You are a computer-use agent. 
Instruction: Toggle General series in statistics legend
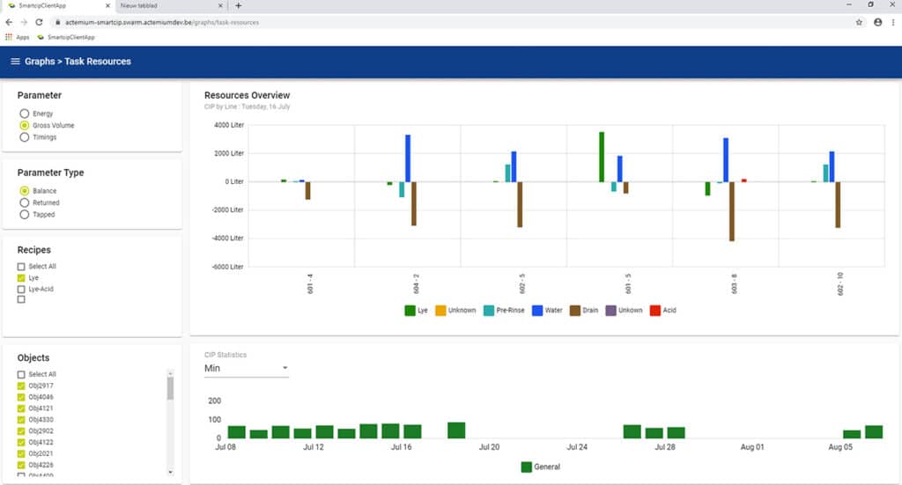(541, 467)
